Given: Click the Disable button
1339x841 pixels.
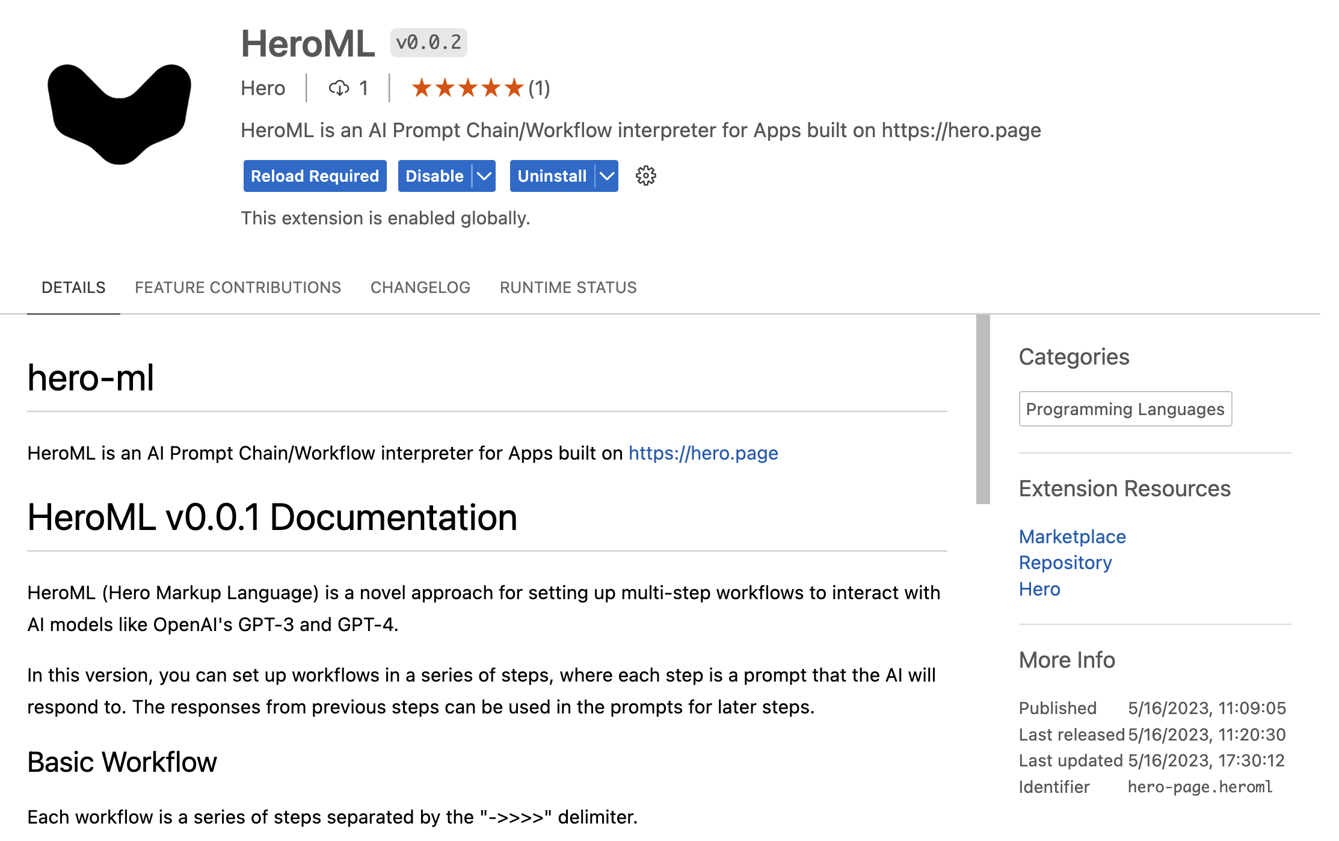Looking at the screenshot, I should click(x=434, y=176).
